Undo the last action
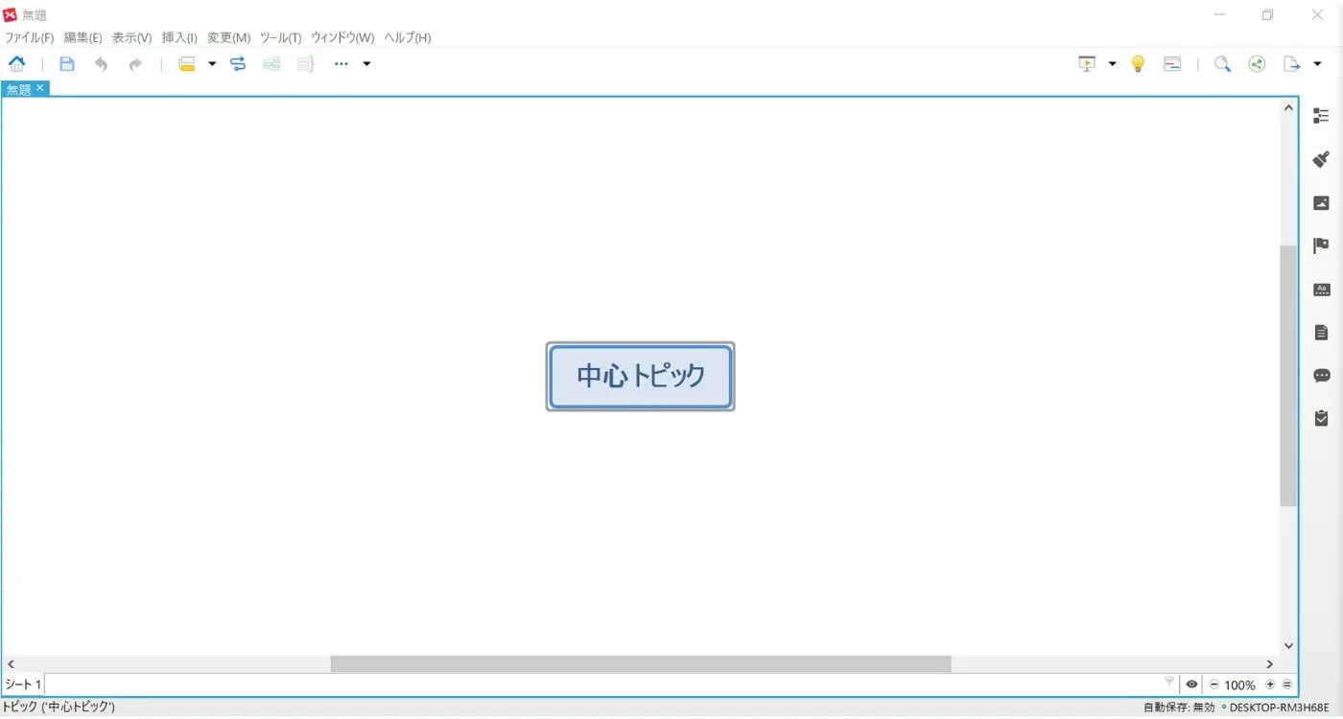The width and height of the screenshot is (1343, 719). point(101,63)
